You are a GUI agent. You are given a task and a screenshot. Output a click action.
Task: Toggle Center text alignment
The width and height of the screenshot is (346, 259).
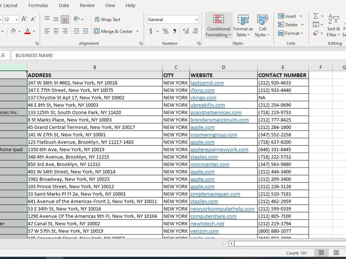pos(56,31)
